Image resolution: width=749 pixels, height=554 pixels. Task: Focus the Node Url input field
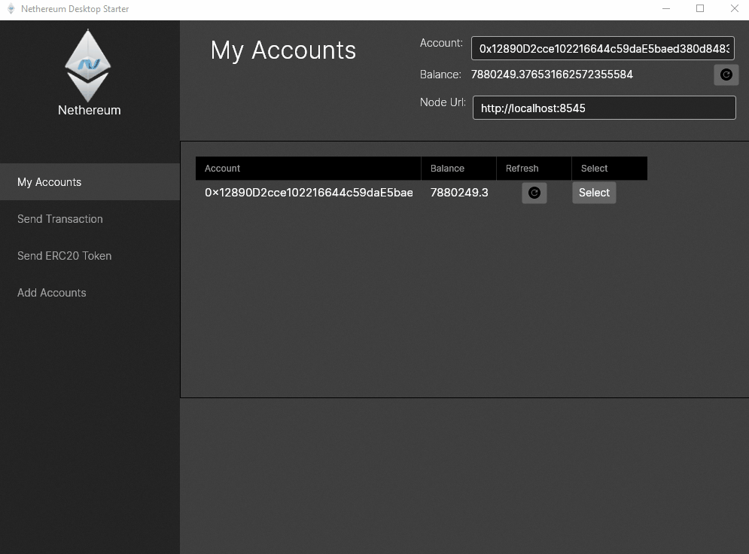click(x=604, y=108)
